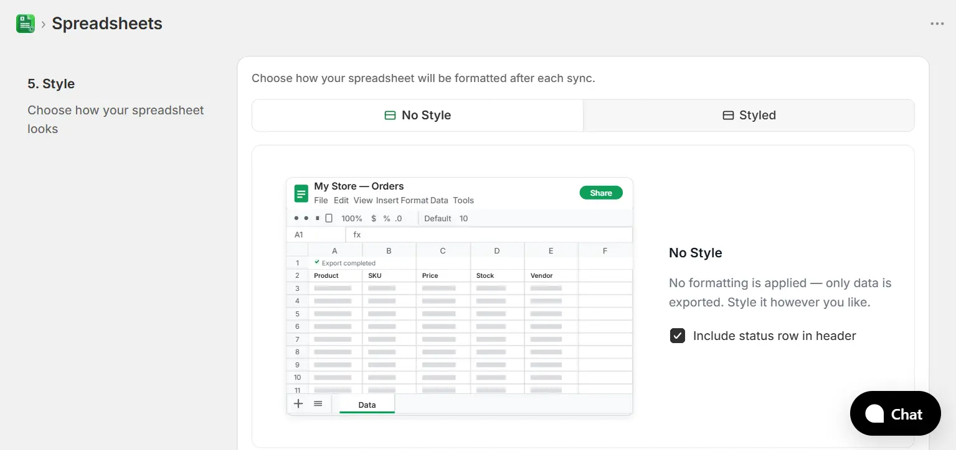Open the View menu in the preview
956x450 pixels.
[363, 200]
